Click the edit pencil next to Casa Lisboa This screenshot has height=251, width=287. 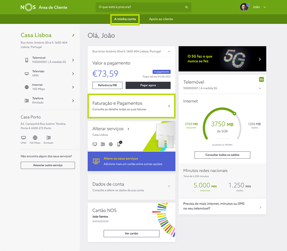tap(73, 35)
